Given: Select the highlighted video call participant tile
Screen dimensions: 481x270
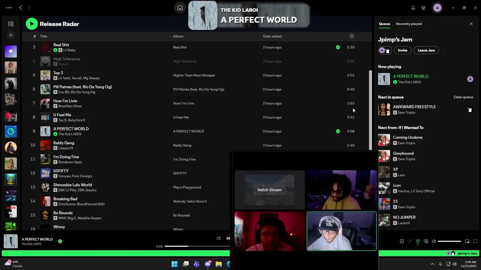Looking at the screenshot, I should click(x=342, y=231).
